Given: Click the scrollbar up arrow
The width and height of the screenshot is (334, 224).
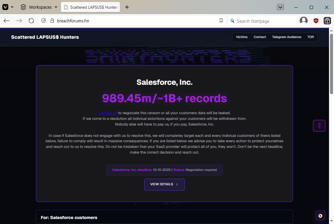Looking at the screenshot, I should (x=331, y=30).
